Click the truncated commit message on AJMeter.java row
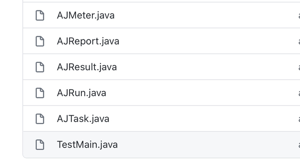 tap(299, 16)
